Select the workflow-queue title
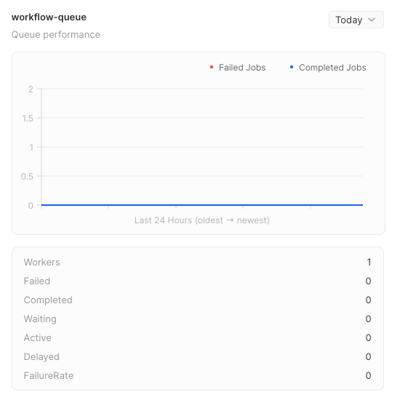The height and width of the screenshot is (400, 400). click(x=49, y=17)
